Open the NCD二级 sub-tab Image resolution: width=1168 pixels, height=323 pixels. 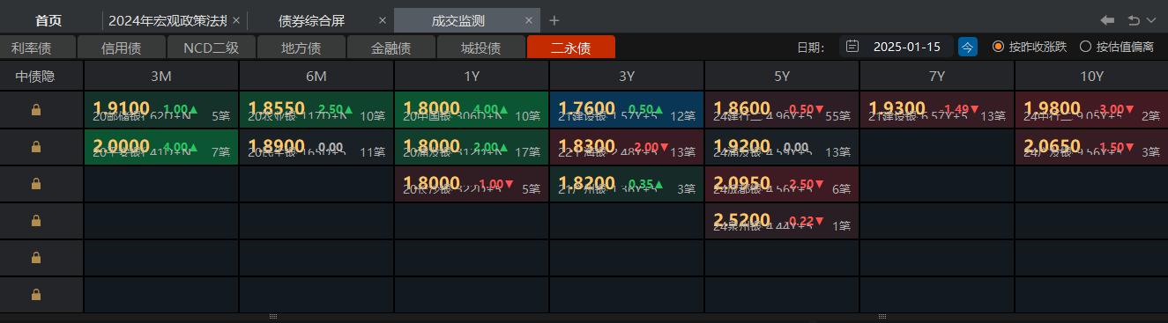pyautogui.click(x=212, y=48)
